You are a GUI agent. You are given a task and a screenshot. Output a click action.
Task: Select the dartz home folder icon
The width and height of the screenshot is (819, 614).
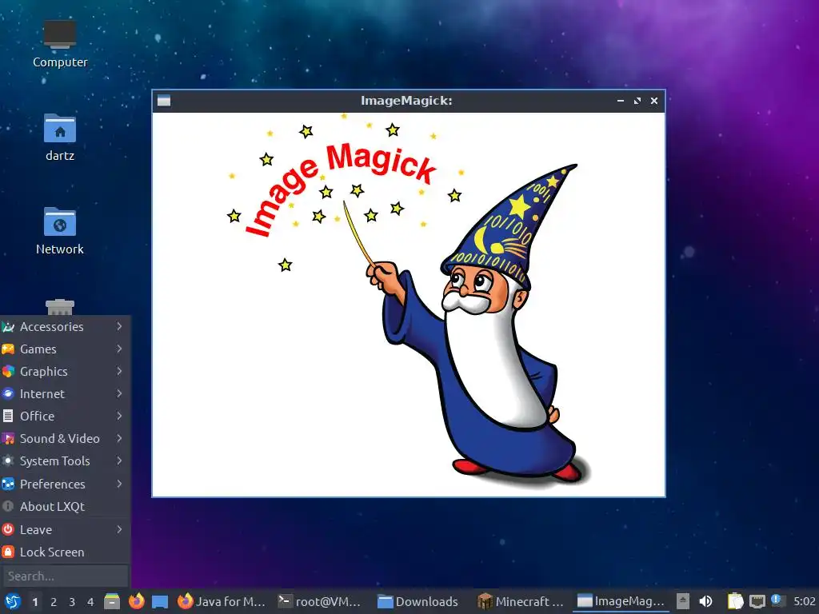click(59, 138)
